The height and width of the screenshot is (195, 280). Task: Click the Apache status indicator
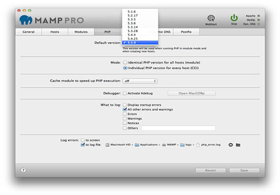pos(259,16)
